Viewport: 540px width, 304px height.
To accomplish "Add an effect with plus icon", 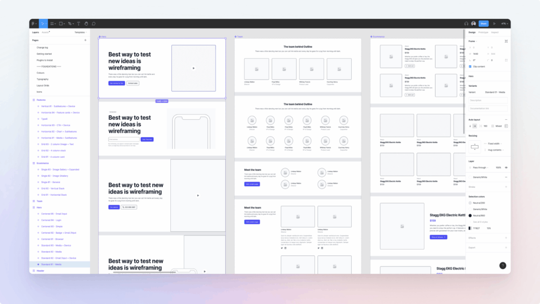I will (x=506, y=238).
